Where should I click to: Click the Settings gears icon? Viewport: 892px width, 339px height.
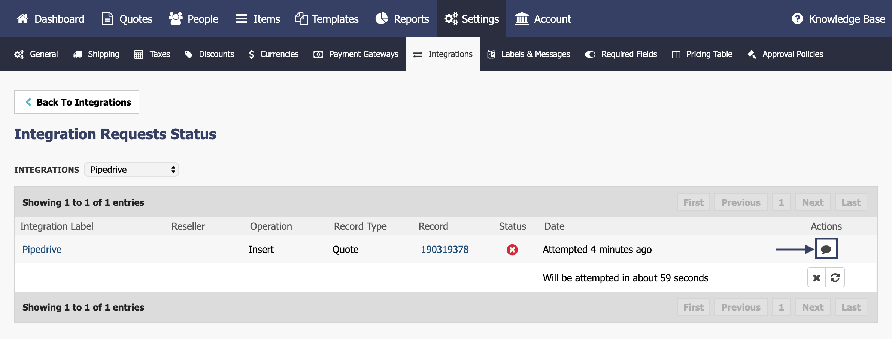point(451,18)
